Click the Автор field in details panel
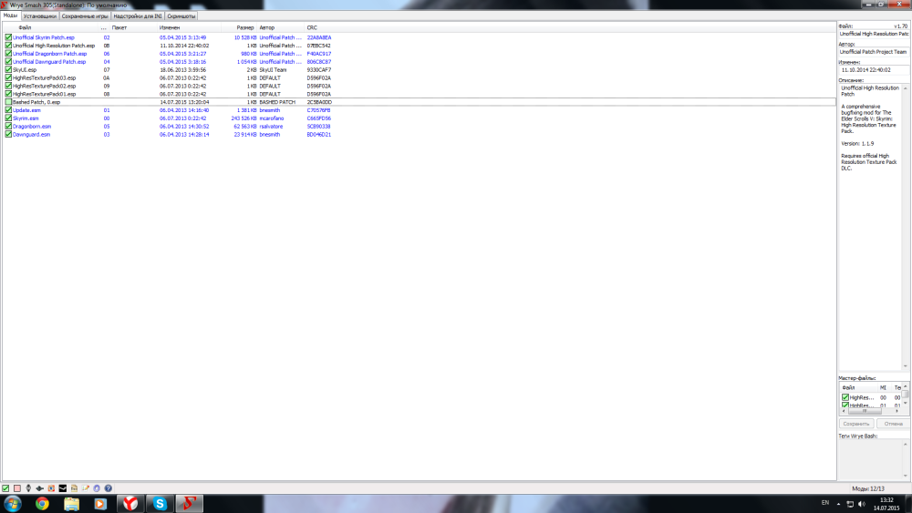Image resolution: width=912 pixels, height=513 pixels. 874,52
